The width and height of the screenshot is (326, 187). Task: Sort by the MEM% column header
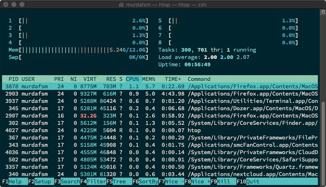click(149, 79)
